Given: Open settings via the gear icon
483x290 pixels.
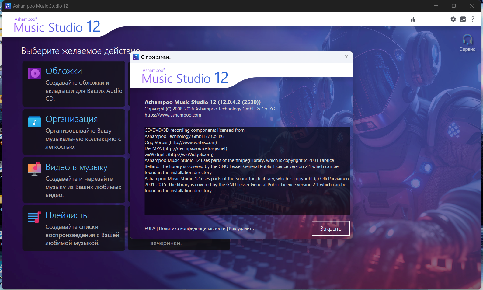Looking at the screenshot, I should coord(453,19).
